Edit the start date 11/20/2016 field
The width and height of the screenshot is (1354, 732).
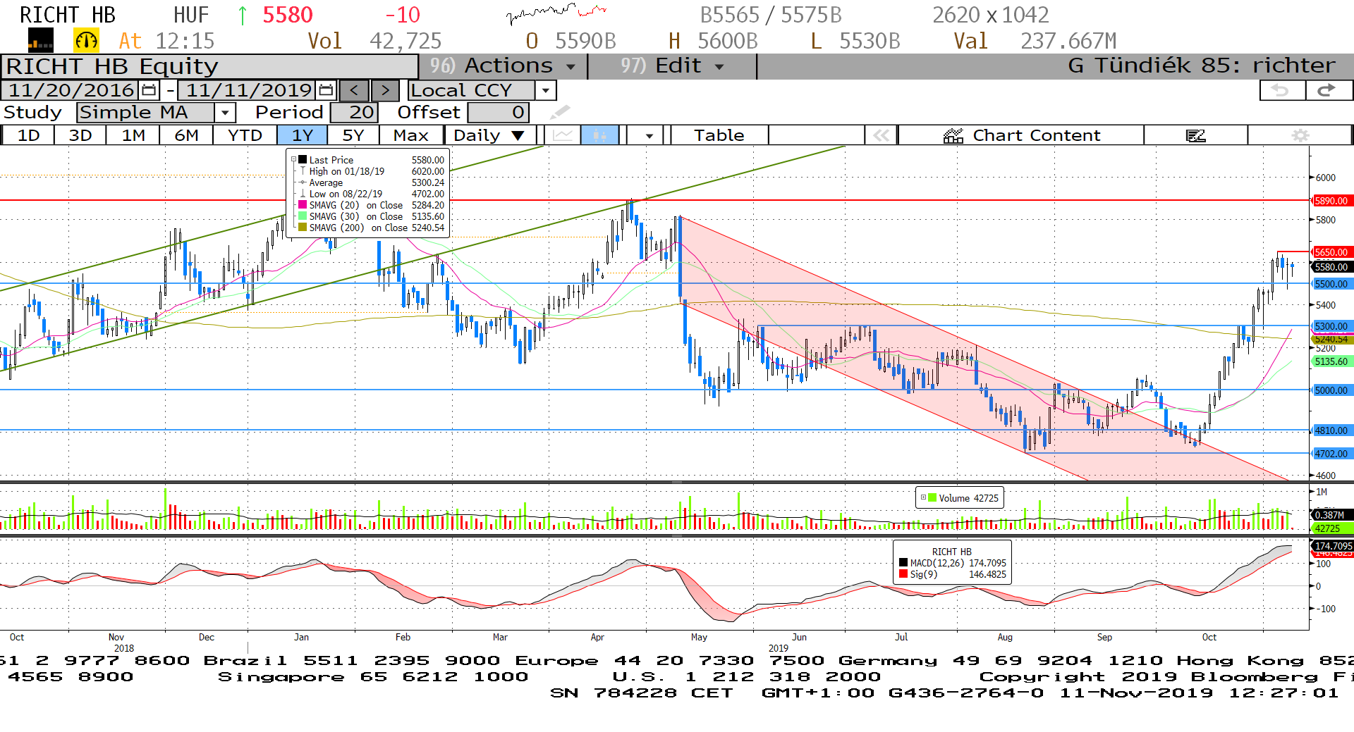pos(71,90)
